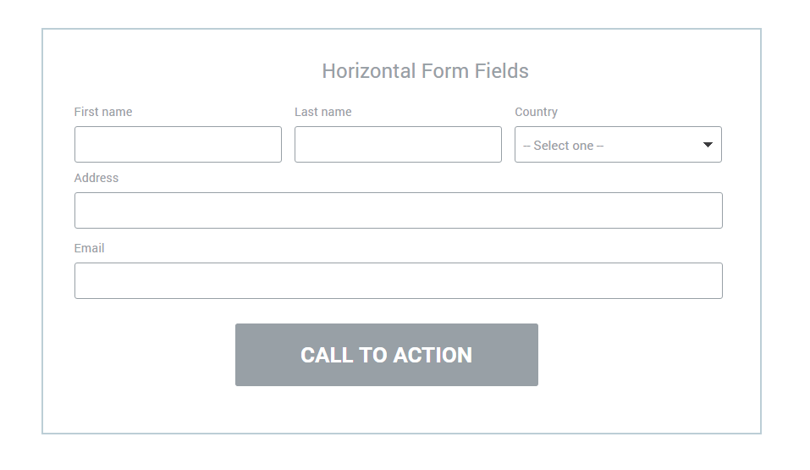Click the Email field label
Screen dimensions: 810x470
click(89, 248)
